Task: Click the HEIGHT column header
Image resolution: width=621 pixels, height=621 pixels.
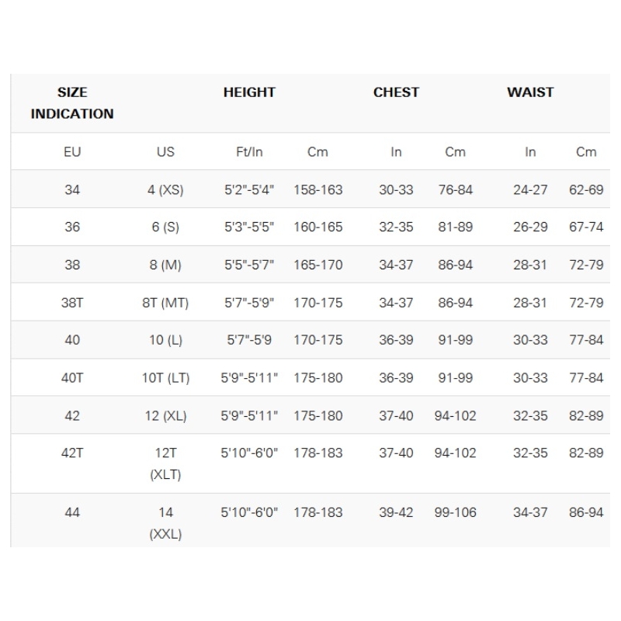Action: click(249, 92)
